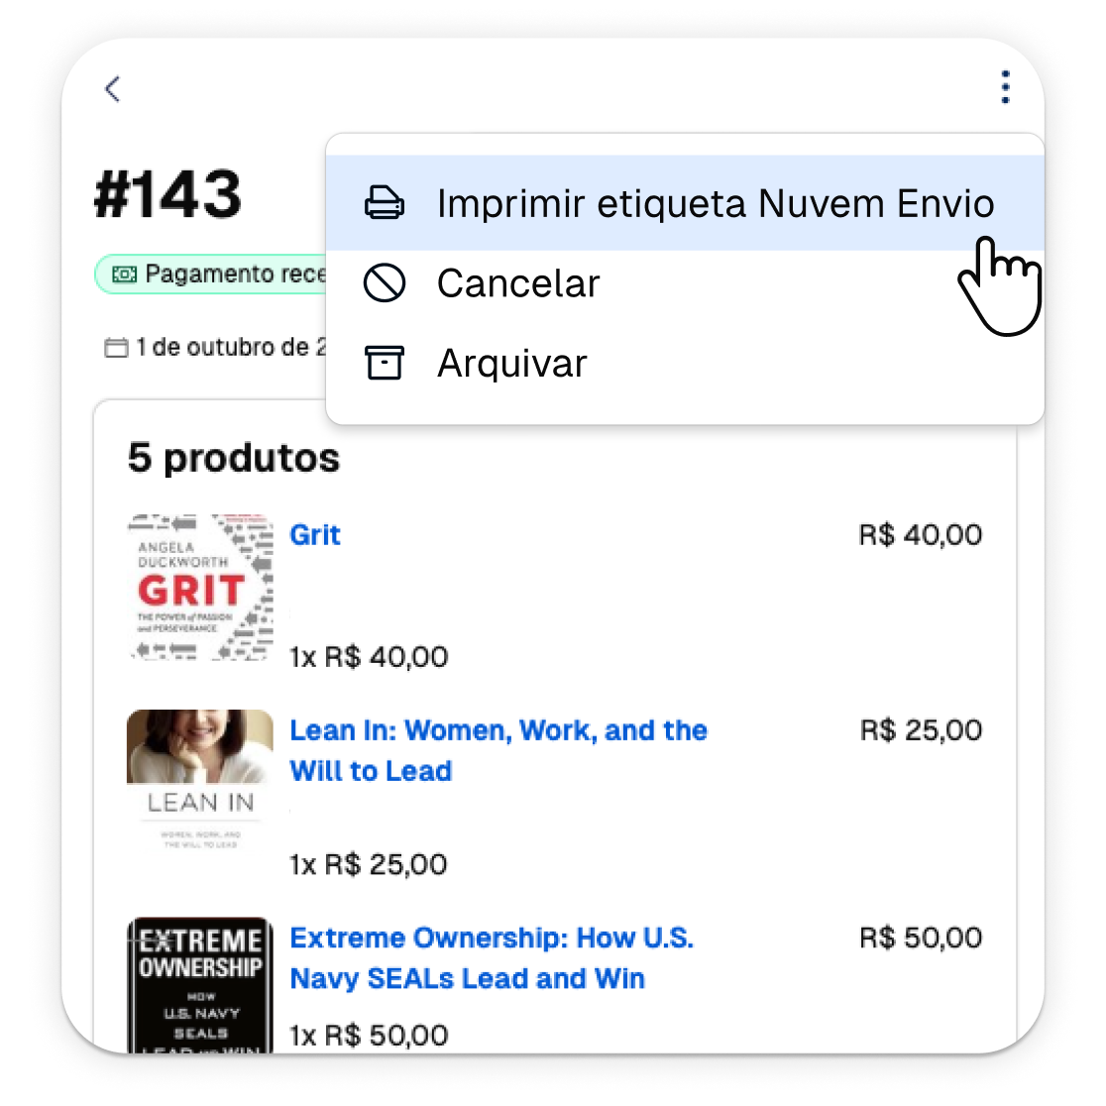Click the money icon in payment badge
Image resolution: width=1106 pixels, height=1106 pixels.
[125, 275]
